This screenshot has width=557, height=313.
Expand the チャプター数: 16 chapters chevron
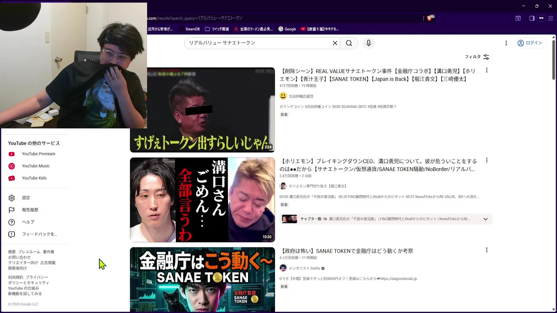pos(486,219)
